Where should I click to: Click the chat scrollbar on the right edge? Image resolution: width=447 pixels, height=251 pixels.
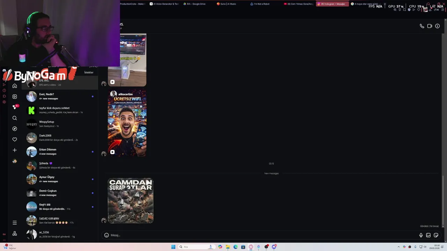click(443, 200)
